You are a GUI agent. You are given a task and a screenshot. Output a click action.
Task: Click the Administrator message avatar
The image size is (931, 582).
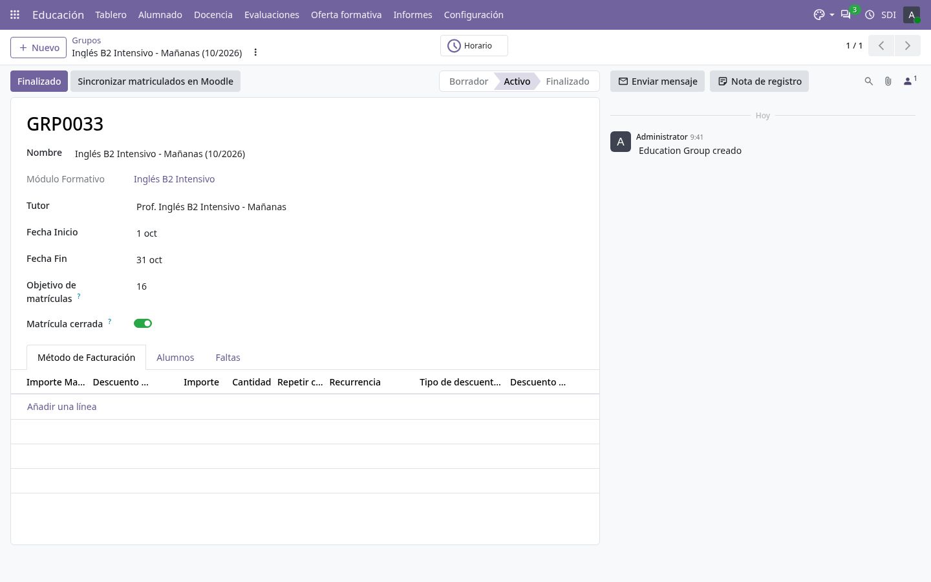point(621,142)
